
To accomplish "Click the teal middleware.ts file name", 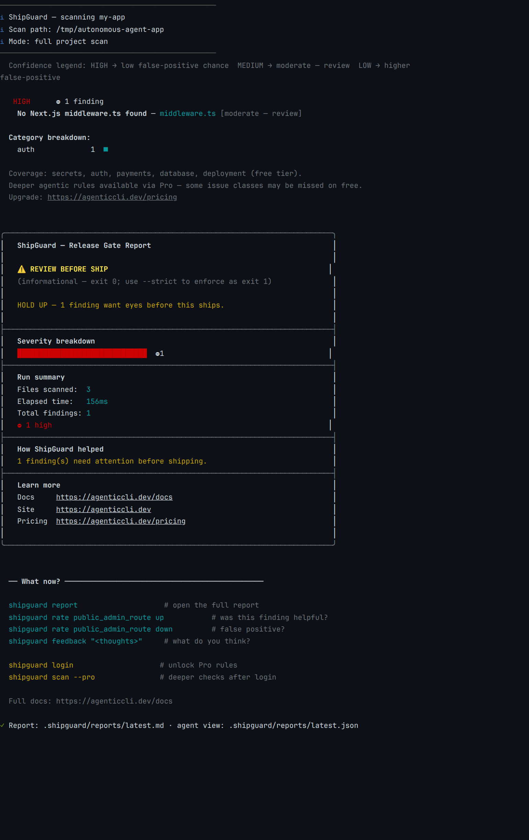I will 188,113.
